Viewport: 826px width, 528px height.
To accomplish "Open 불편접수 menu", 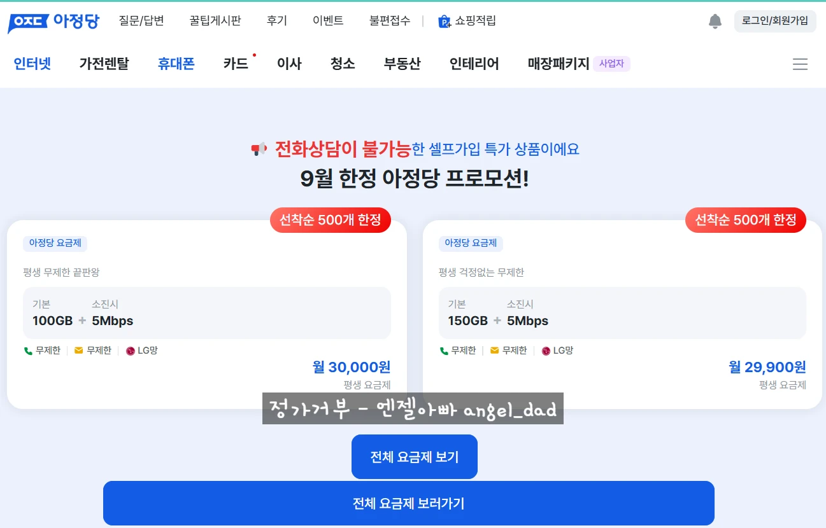I will click(390, 21).
